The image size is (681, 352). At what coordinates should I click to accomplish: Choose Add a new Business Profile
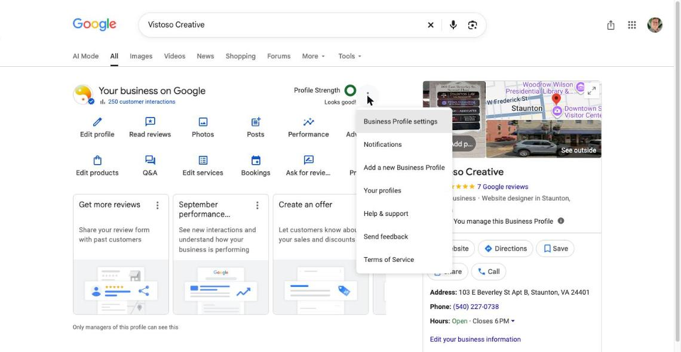click(404, 167)
